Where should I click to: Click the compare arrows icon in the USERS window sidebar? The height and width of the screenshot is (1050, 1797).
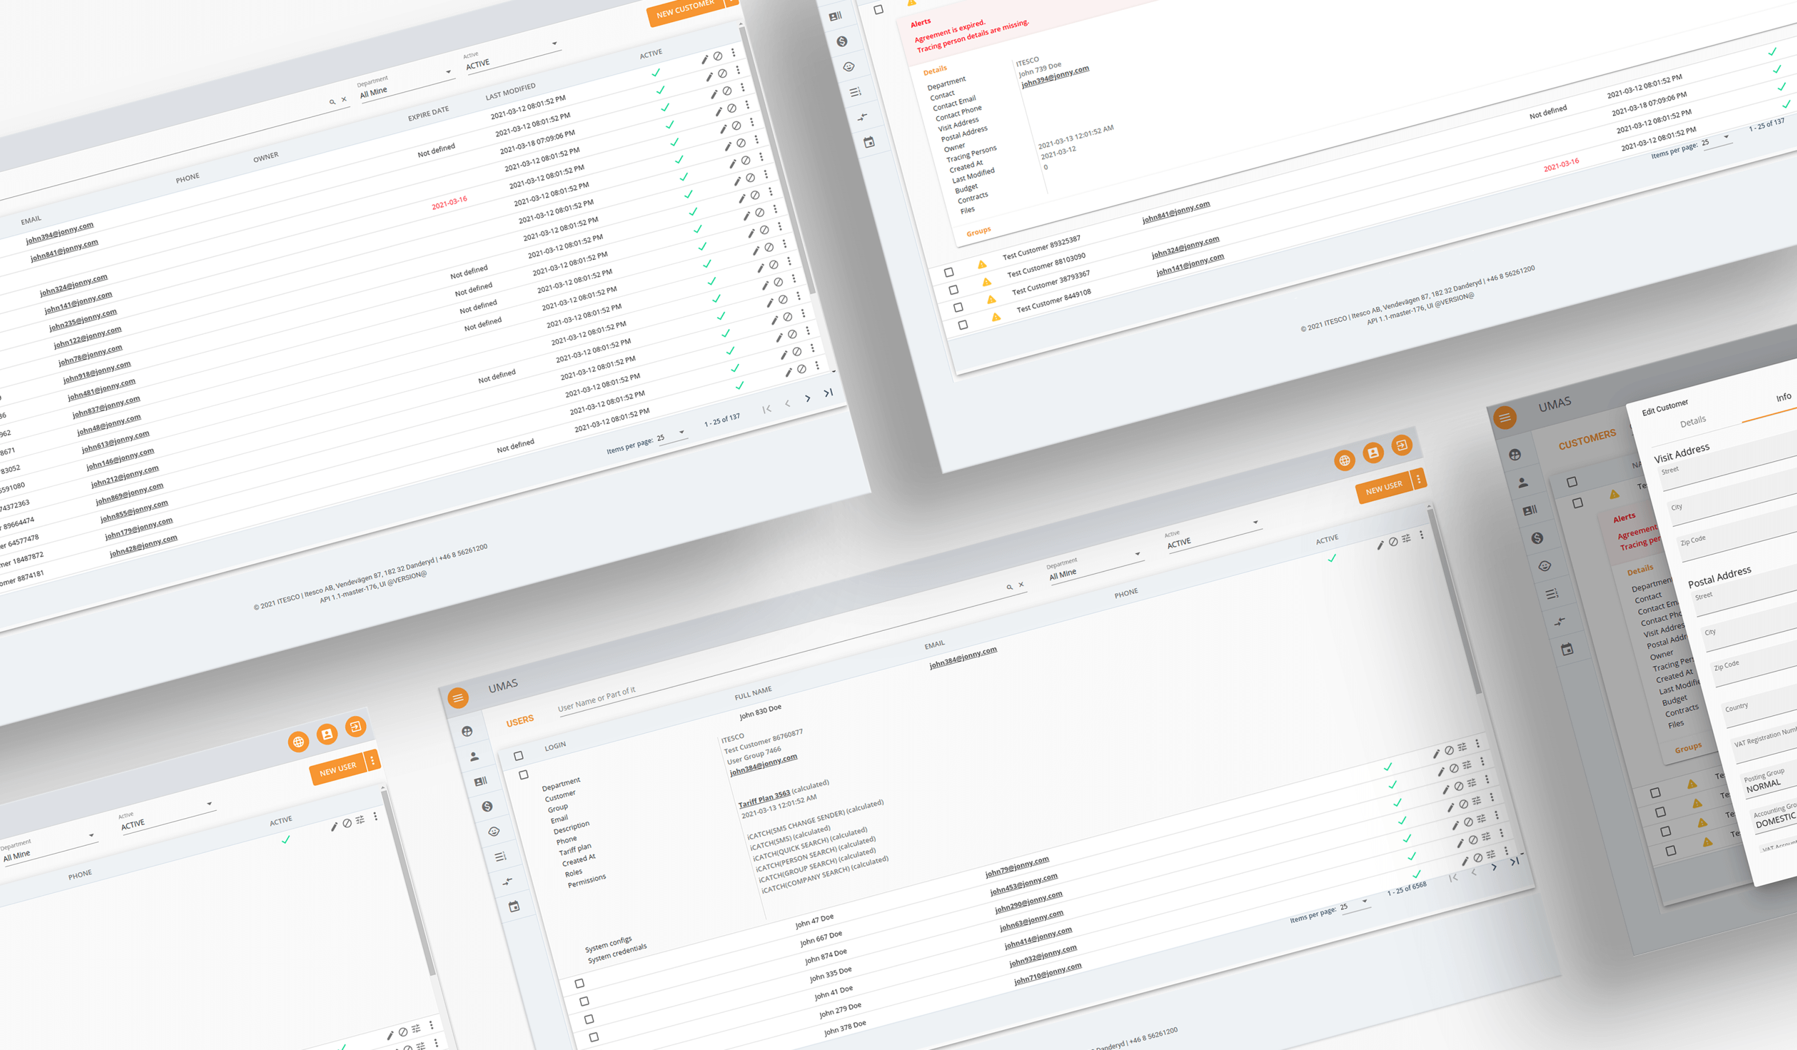click(x=507, y=881)
